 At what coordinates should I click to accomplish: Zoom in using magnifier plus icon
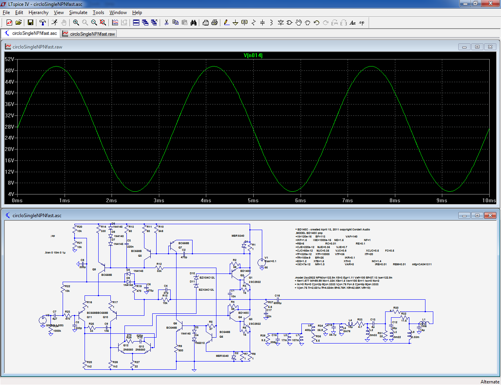click(x=76, y=23)
